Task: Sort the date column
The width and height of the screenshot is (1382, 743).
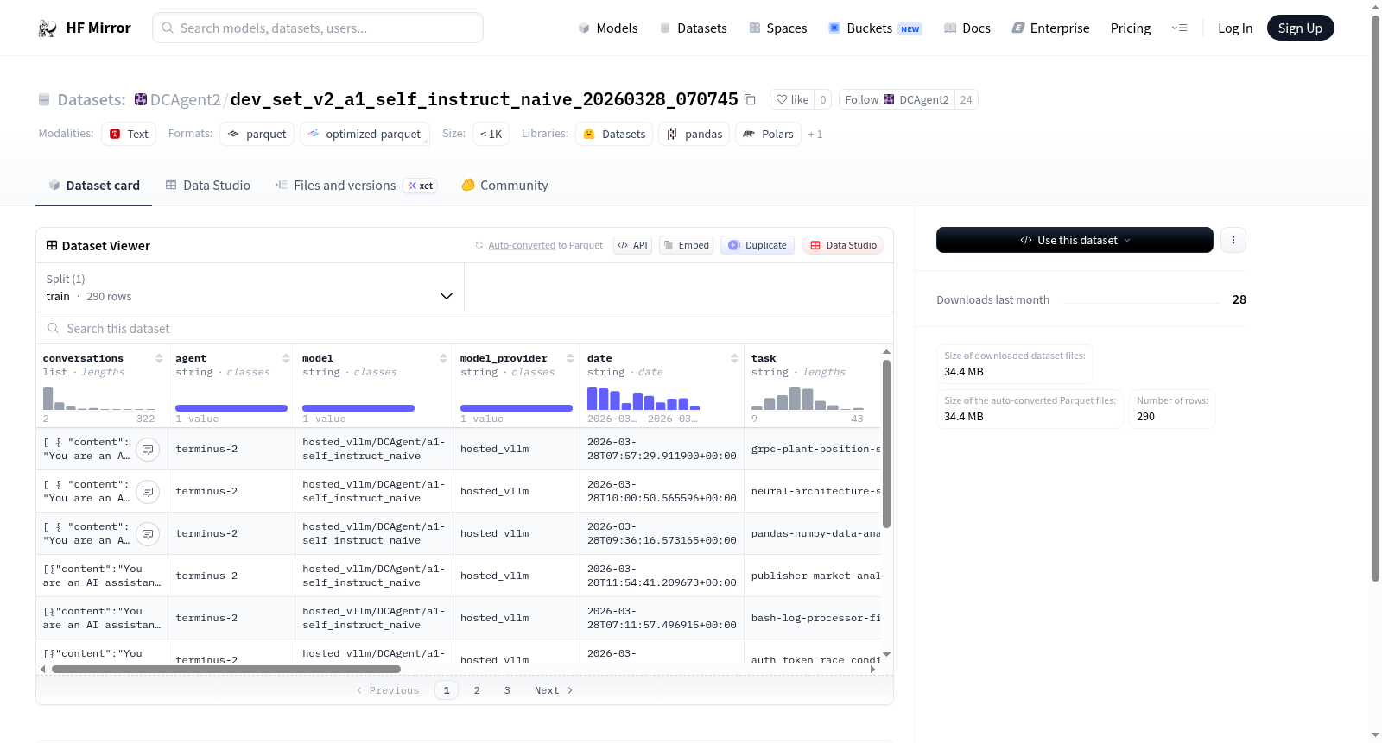Action: pos(734,358)
